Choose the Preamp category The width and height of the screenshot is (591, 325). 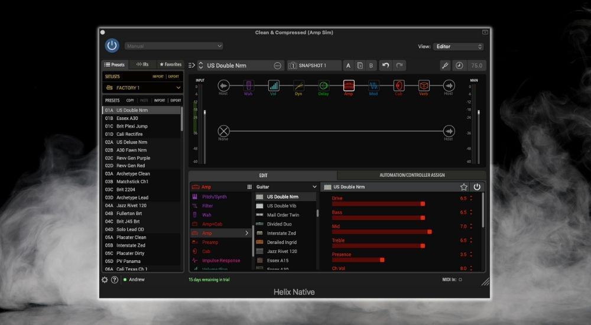(x=220, y=242)
